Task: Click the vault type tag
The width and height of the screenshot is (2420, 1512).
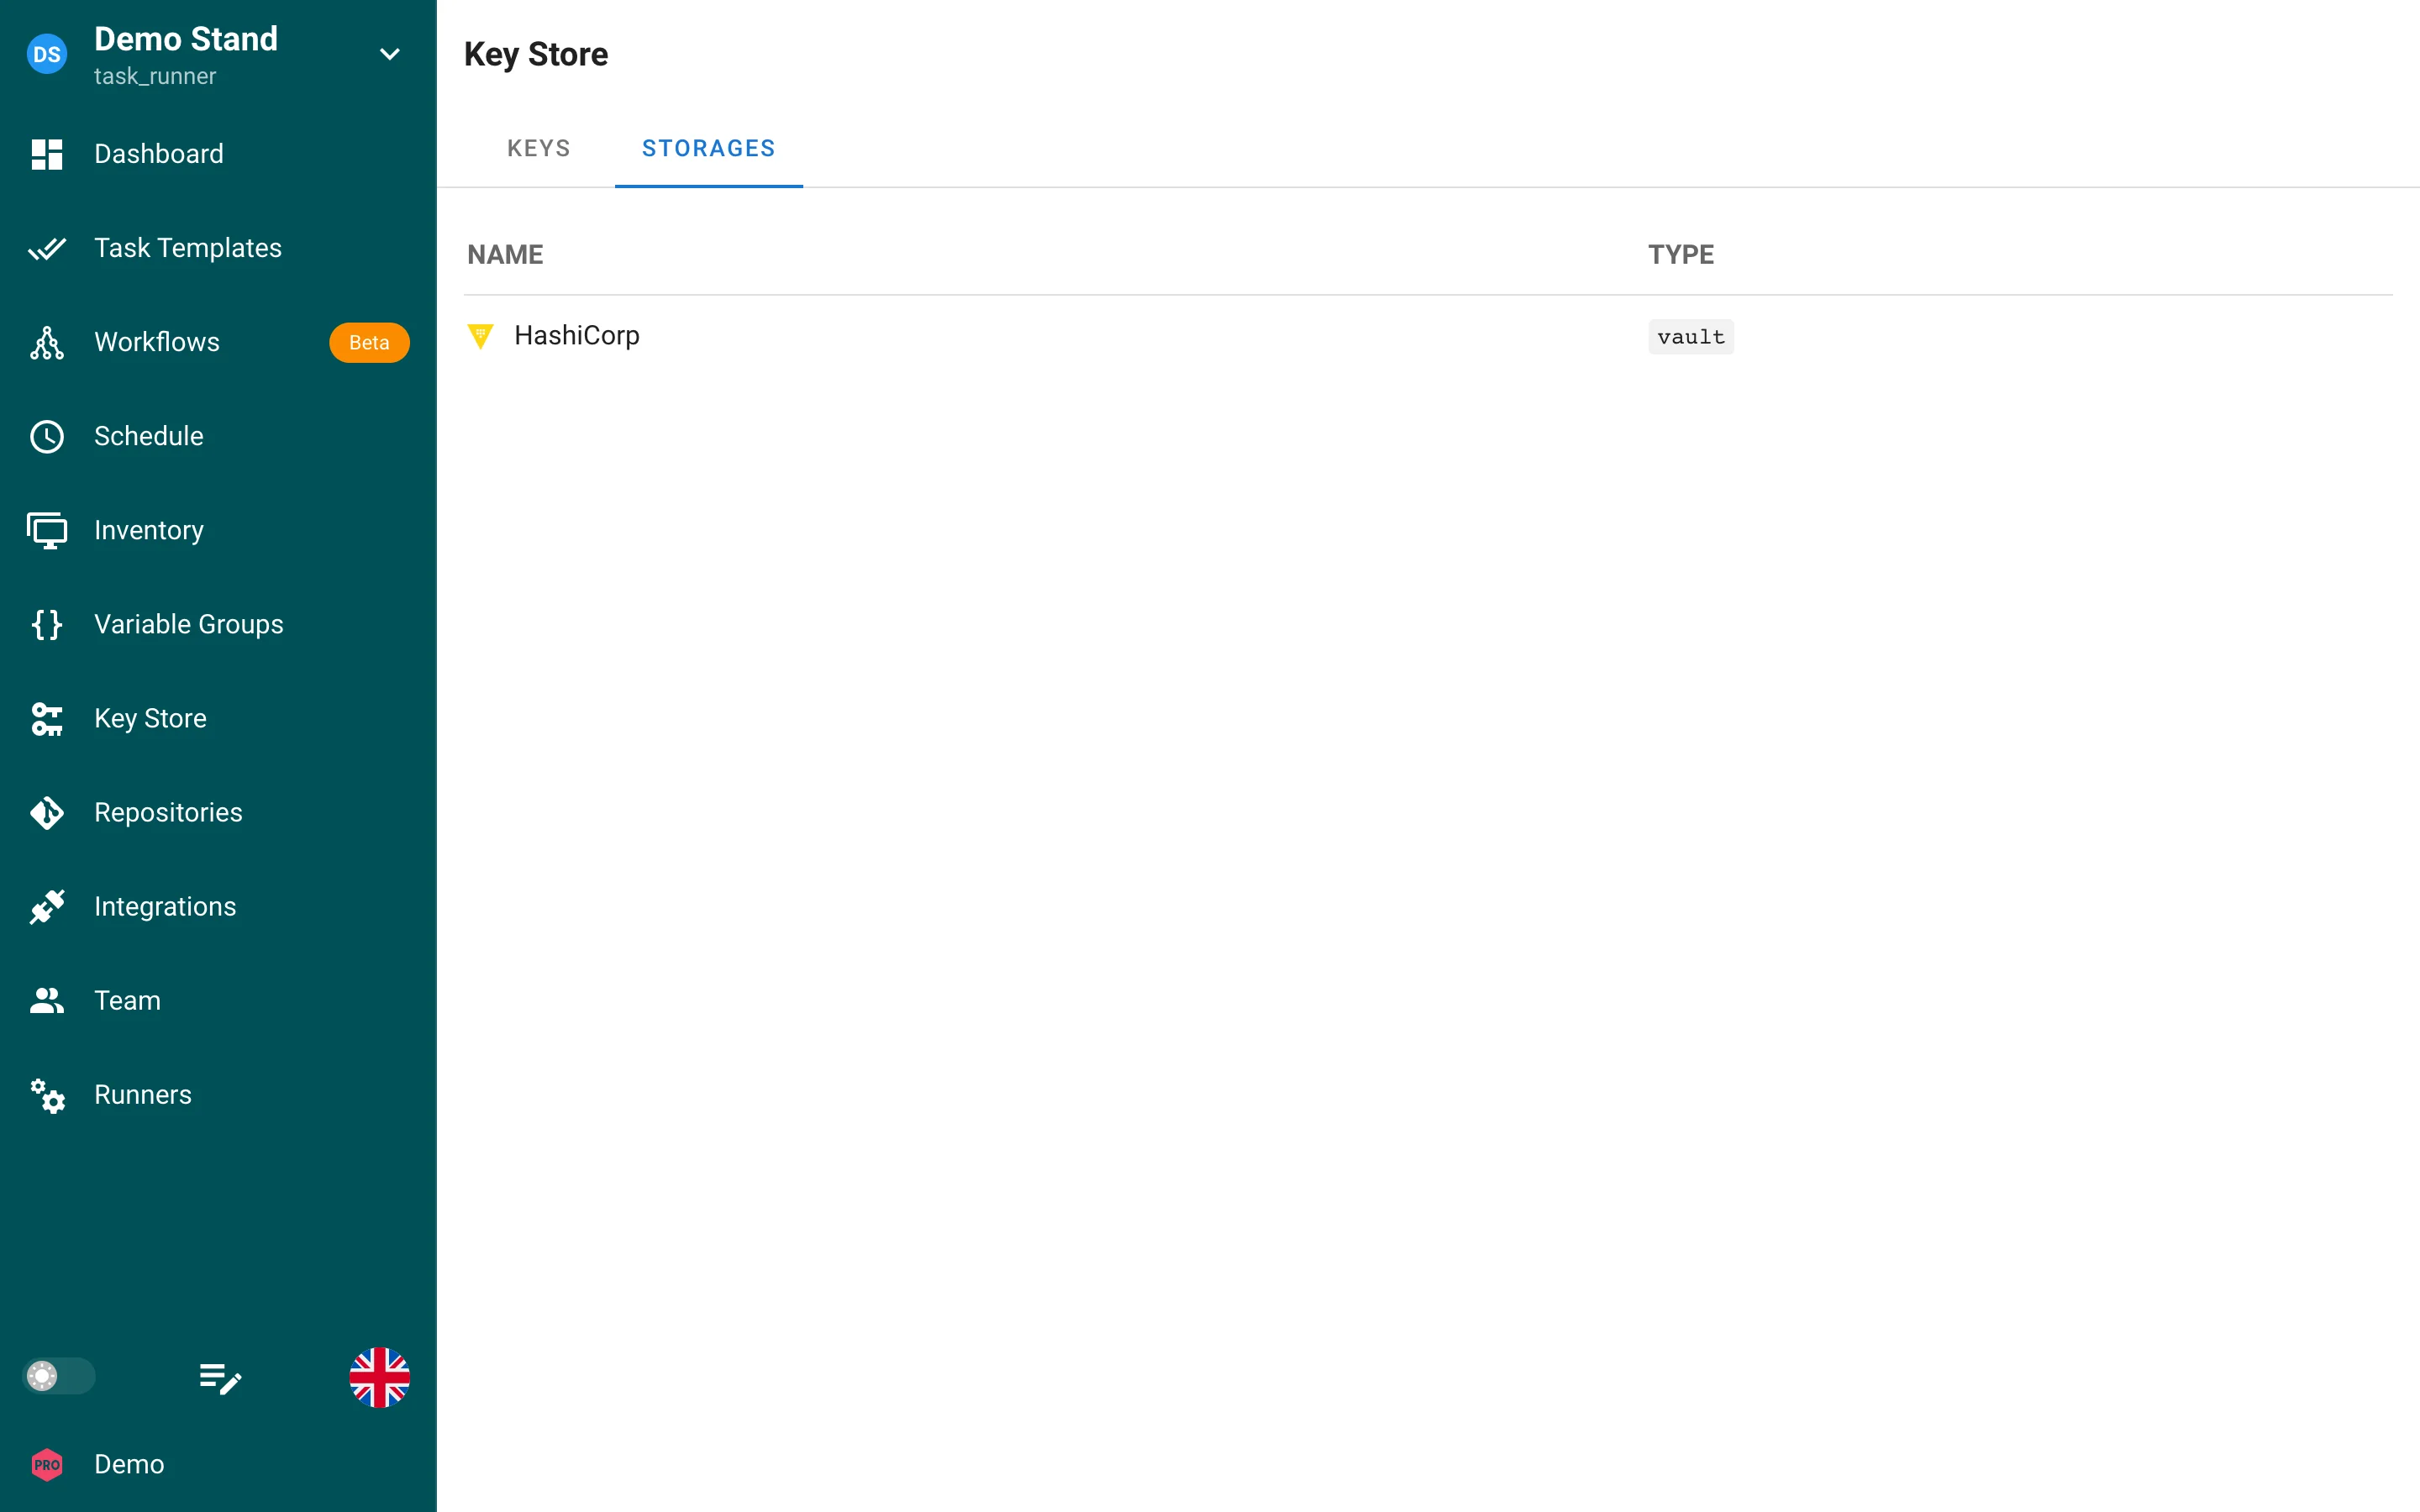Action: point(1691,337)
